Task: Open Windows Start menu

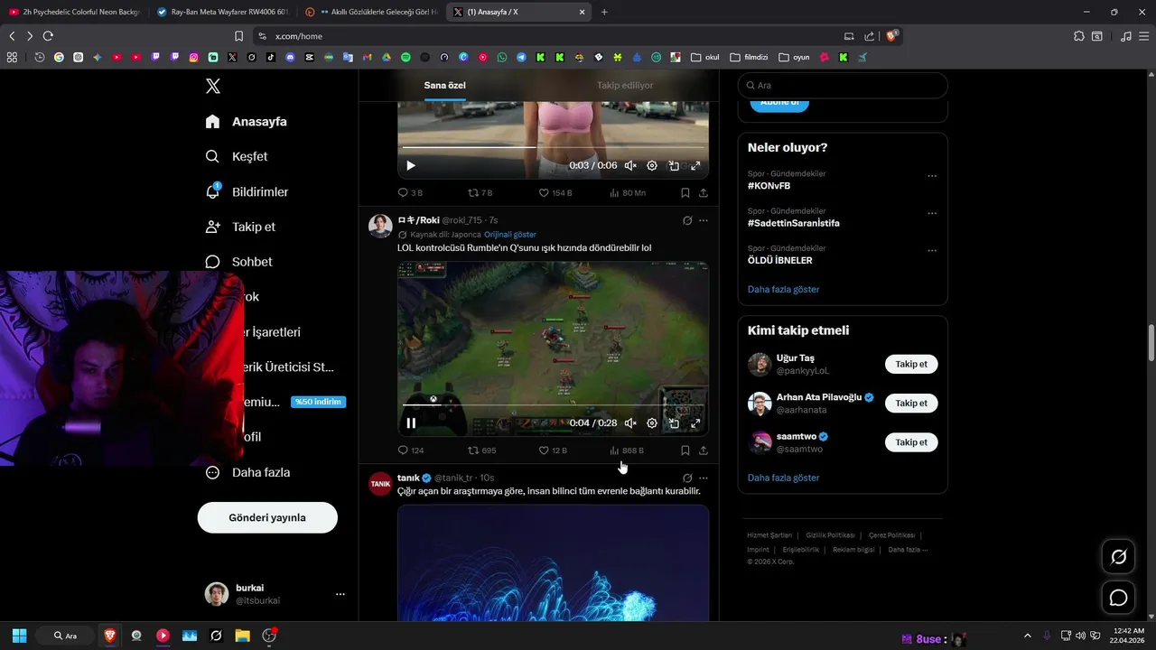Action: (x=19, y=636)
